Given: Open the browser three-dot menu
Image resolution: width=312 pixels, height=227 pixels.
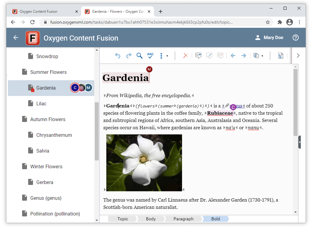Looking at the screenshot, I should 299,22.
